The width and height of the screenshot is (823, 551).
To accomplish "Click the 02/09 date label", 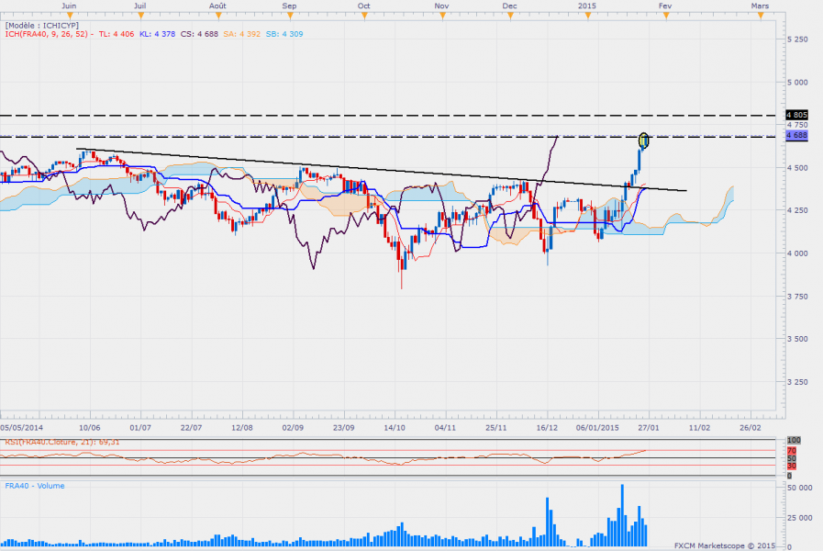I will click(293, 428).
